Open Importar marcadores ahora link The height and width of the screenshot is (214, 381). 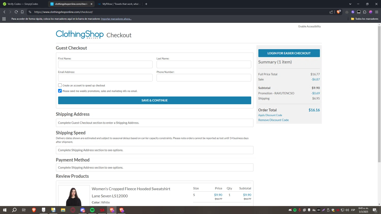click(116, 19)
